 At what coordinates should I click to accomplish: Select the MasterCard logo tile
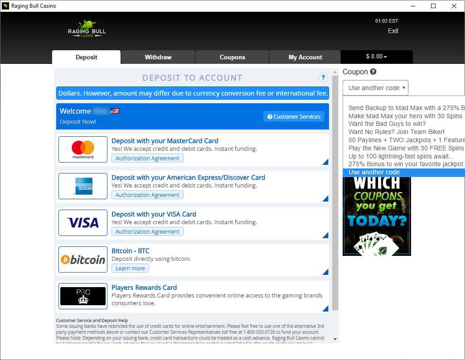(83, 149)
